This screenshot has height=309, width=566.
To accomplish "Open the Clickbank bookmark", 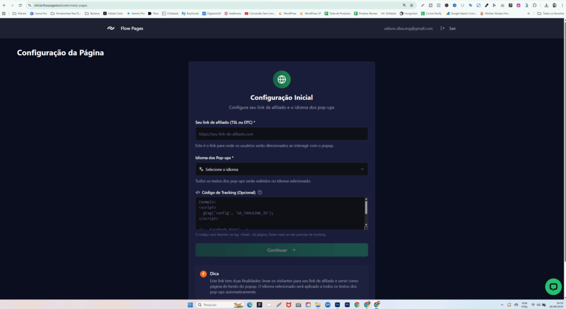I will [170, 13].
